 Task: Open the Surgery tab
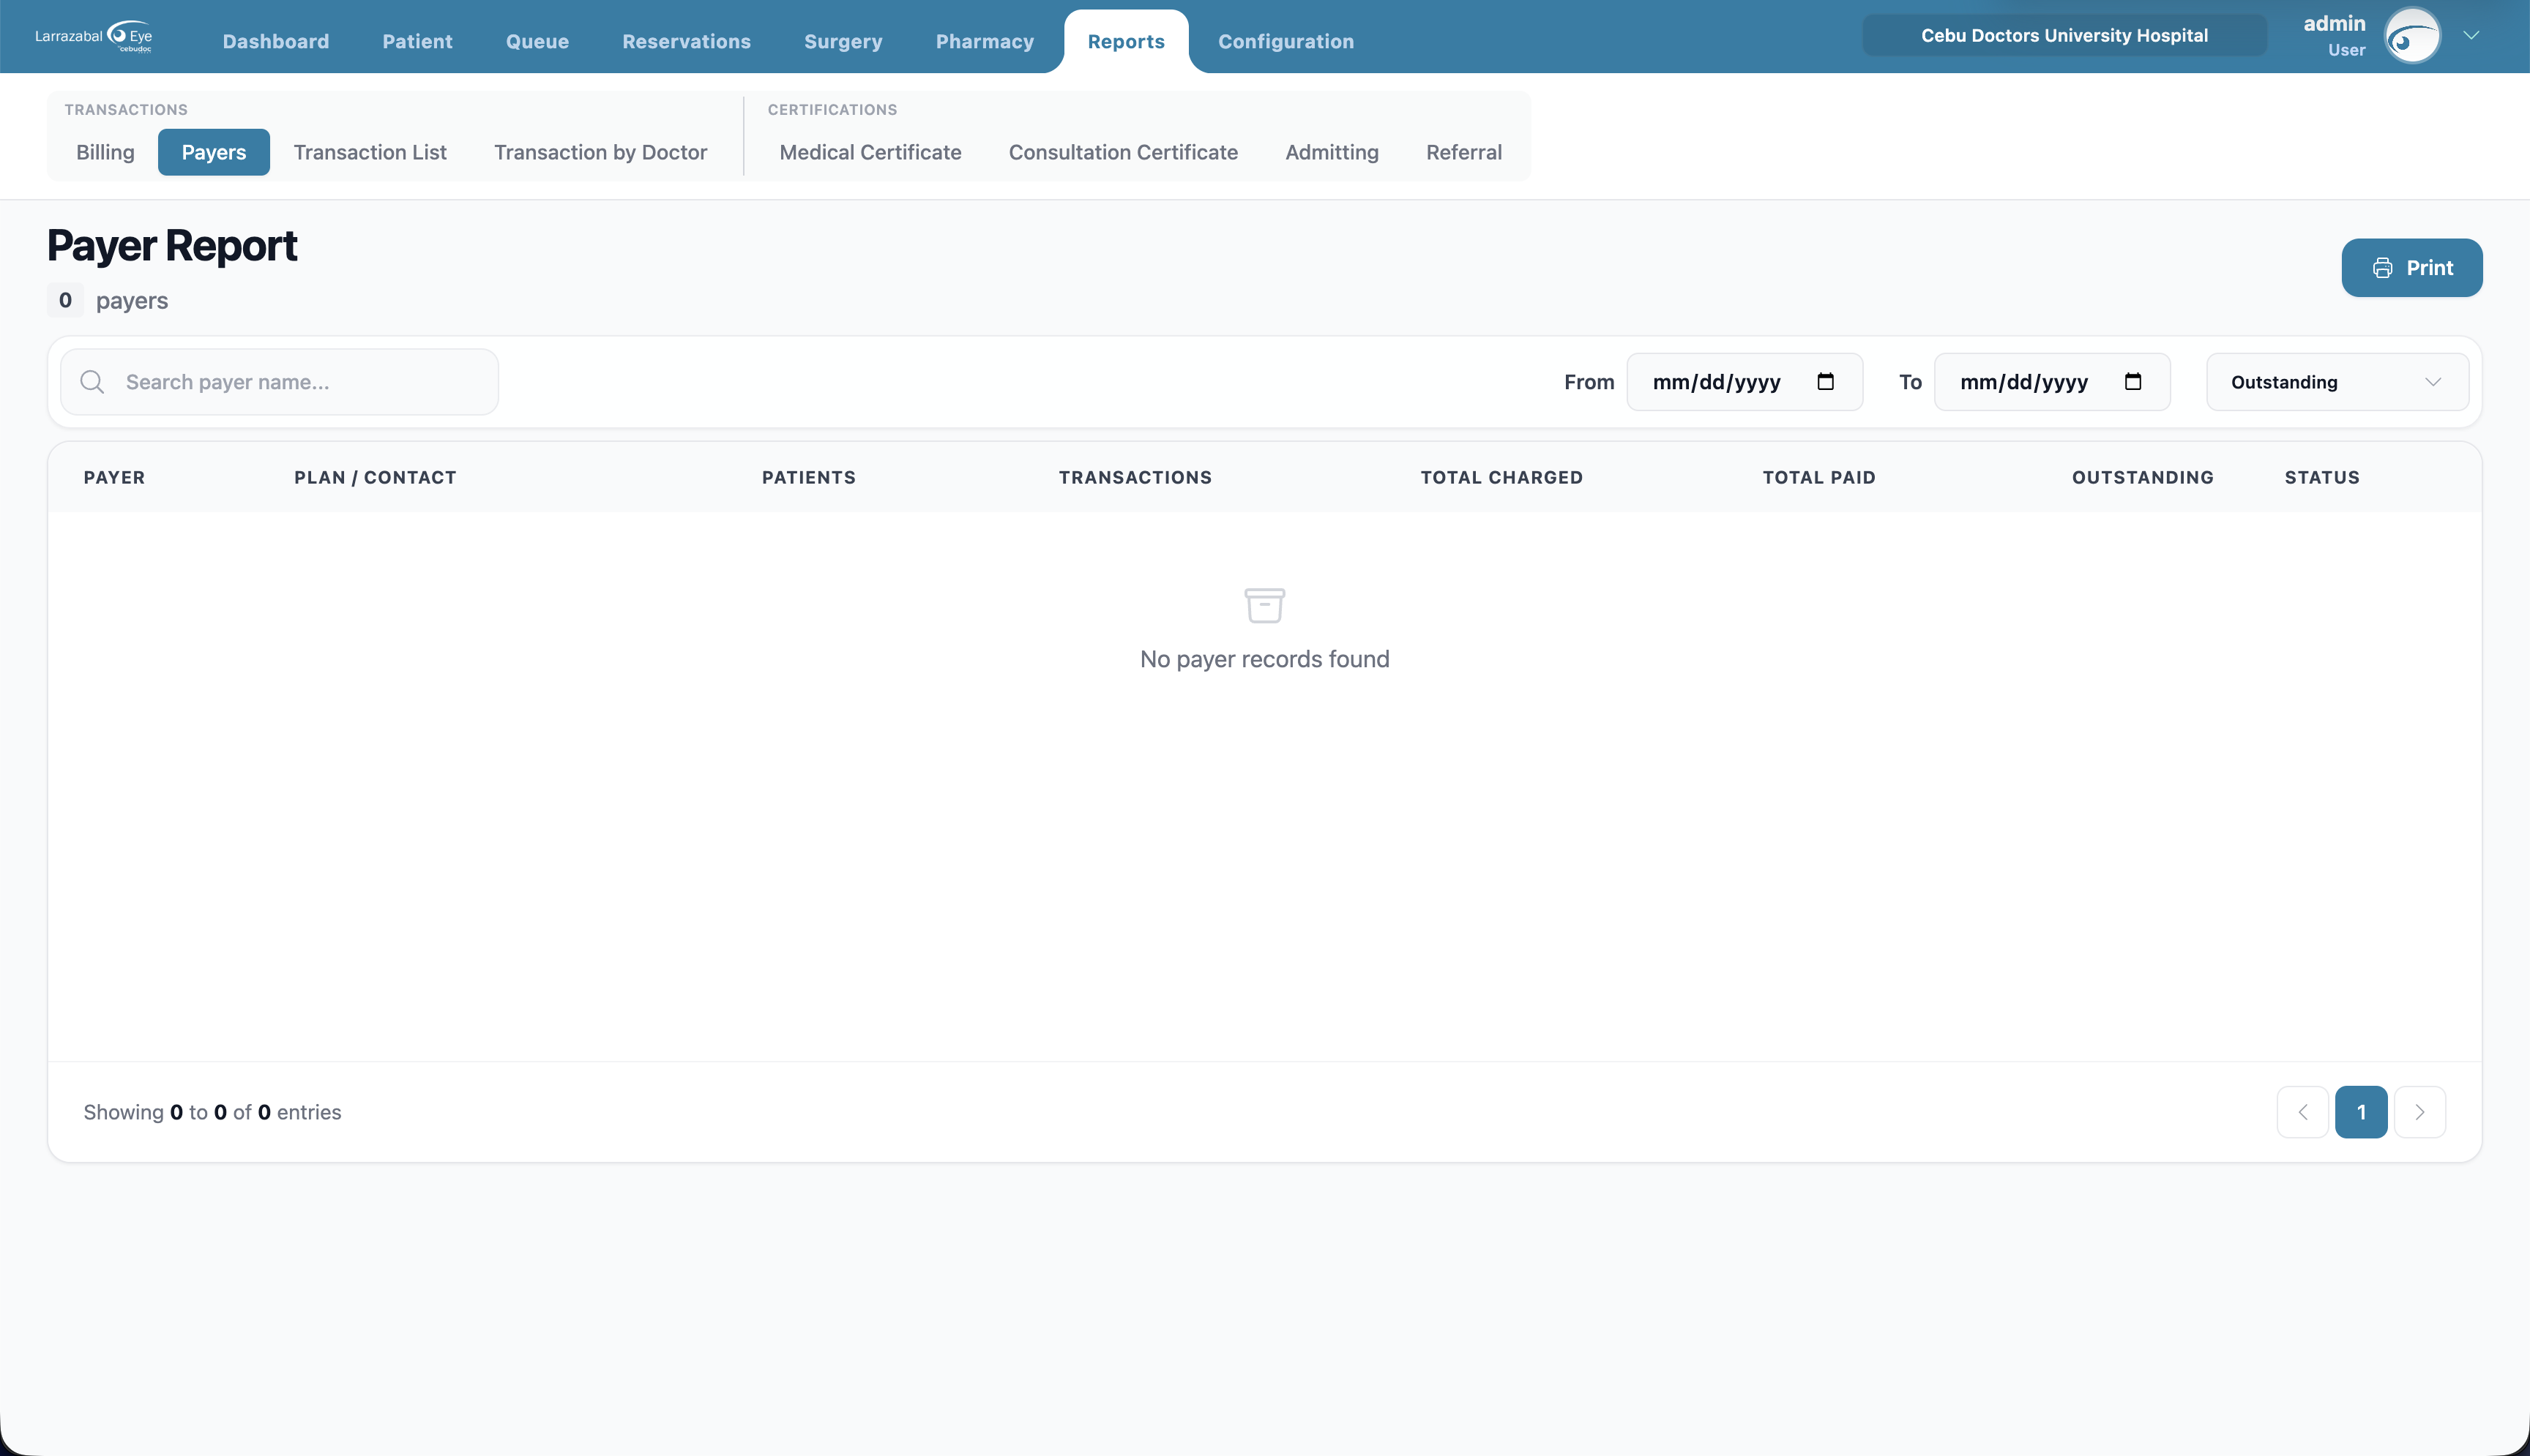pos(843,41)
